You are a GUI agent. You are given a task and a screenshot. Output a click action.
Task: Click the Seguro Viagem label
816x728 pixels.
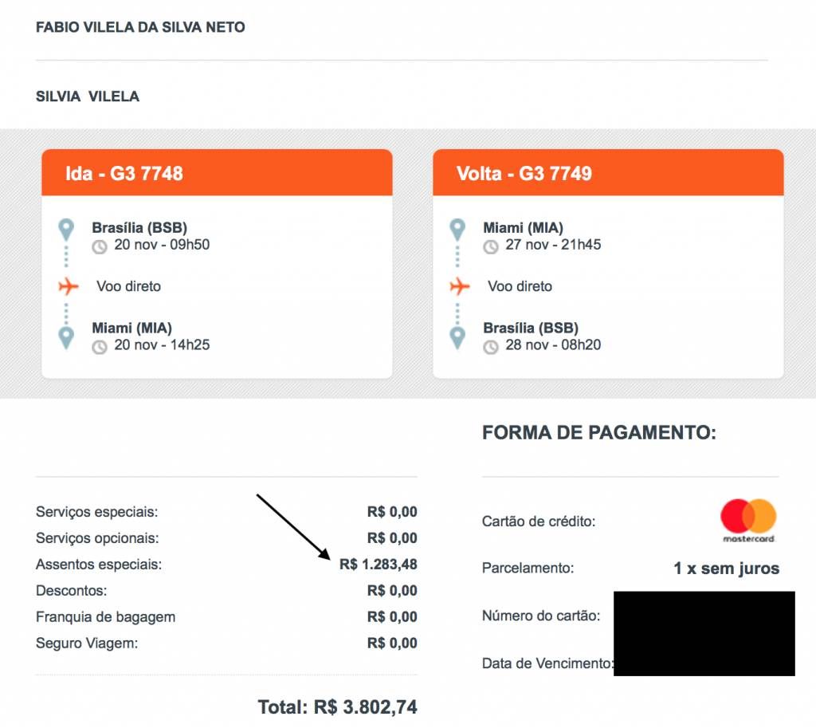click(87, 643)
